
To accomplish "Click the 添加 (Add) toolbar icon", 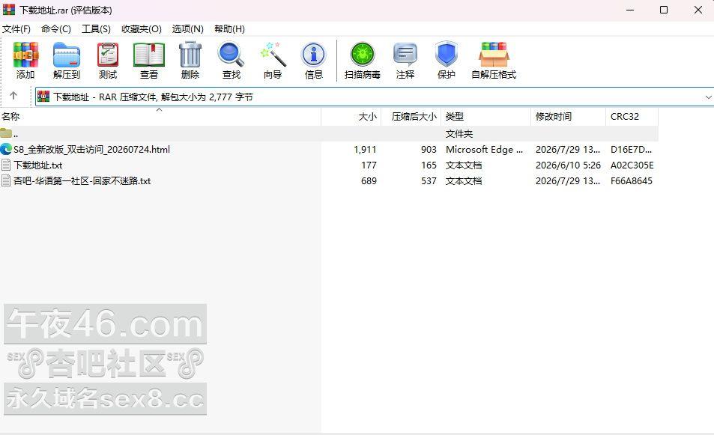I will click(25, 54).
